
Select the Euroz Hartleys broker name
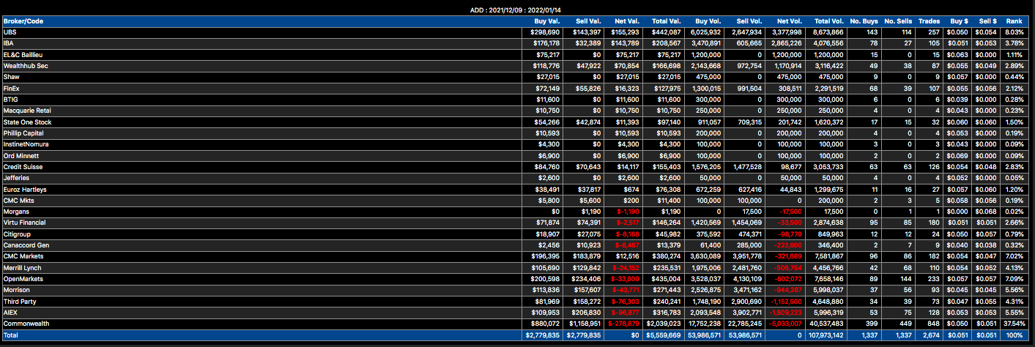pos(23,188)
